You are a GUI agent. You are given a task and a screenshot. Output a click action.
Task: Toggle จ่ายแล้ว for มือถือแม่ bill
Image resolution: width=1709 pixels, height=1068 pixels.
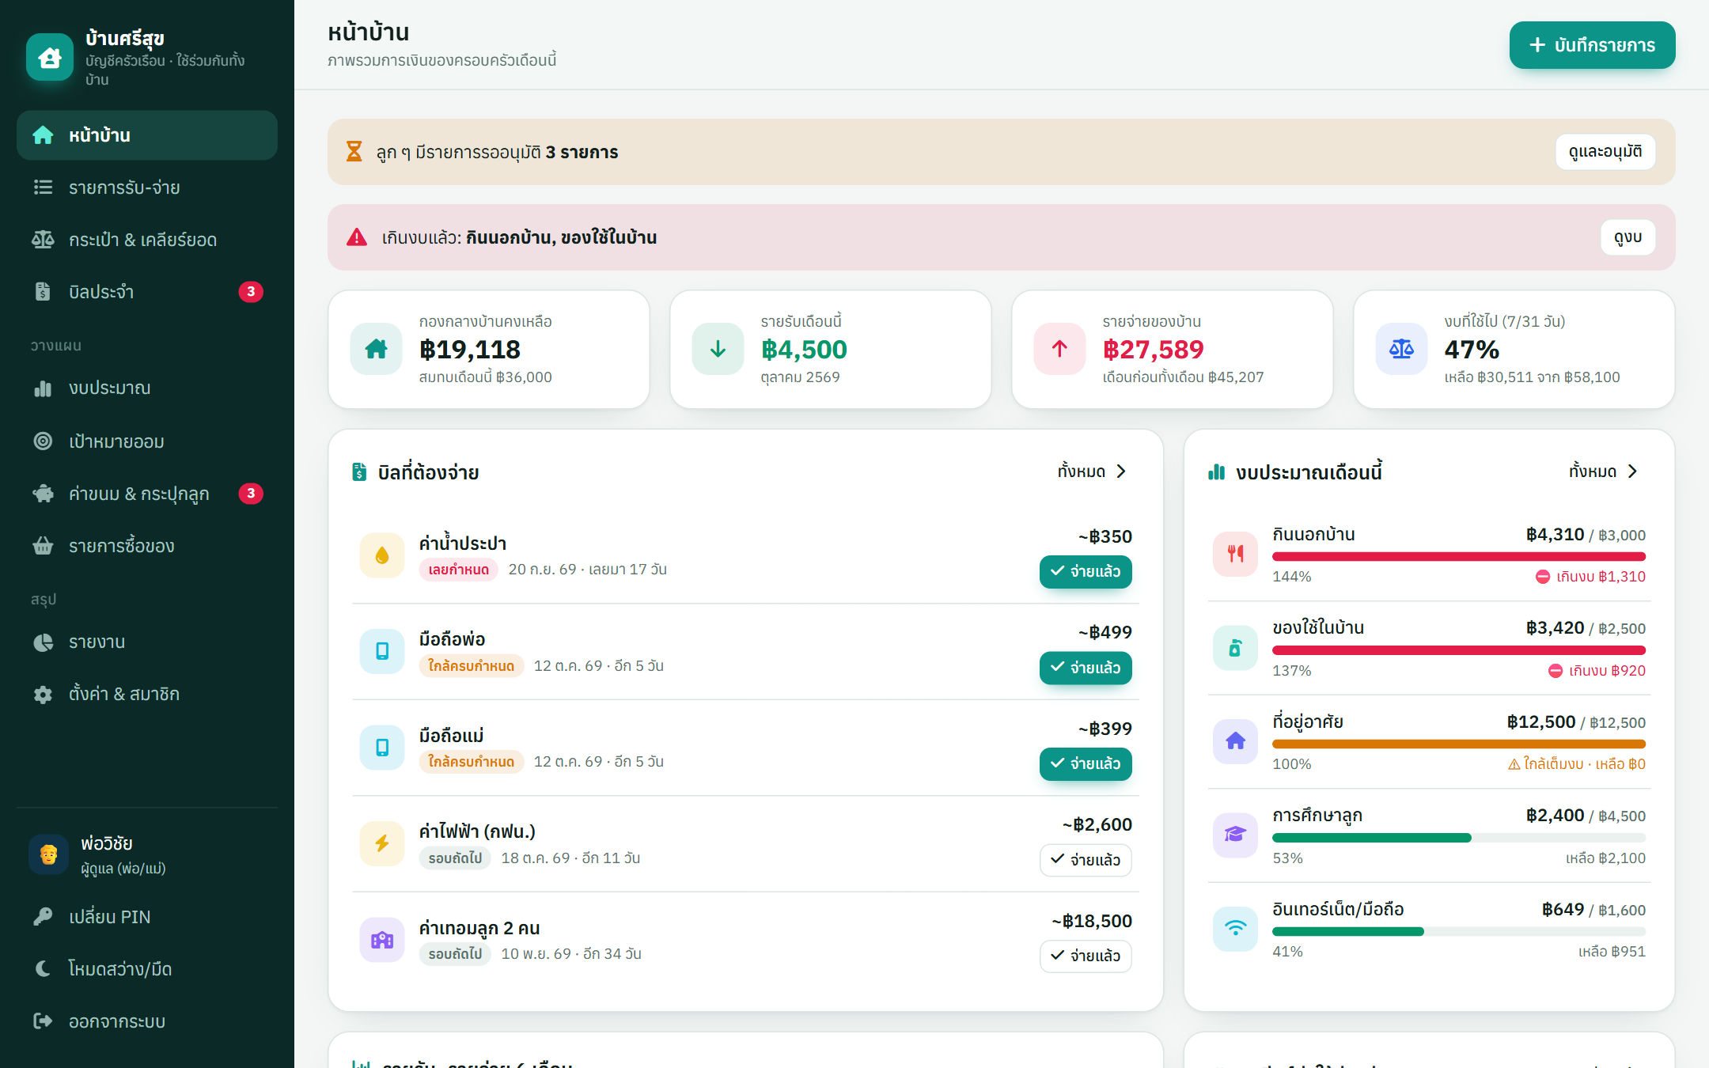[x=1086, y=764]
